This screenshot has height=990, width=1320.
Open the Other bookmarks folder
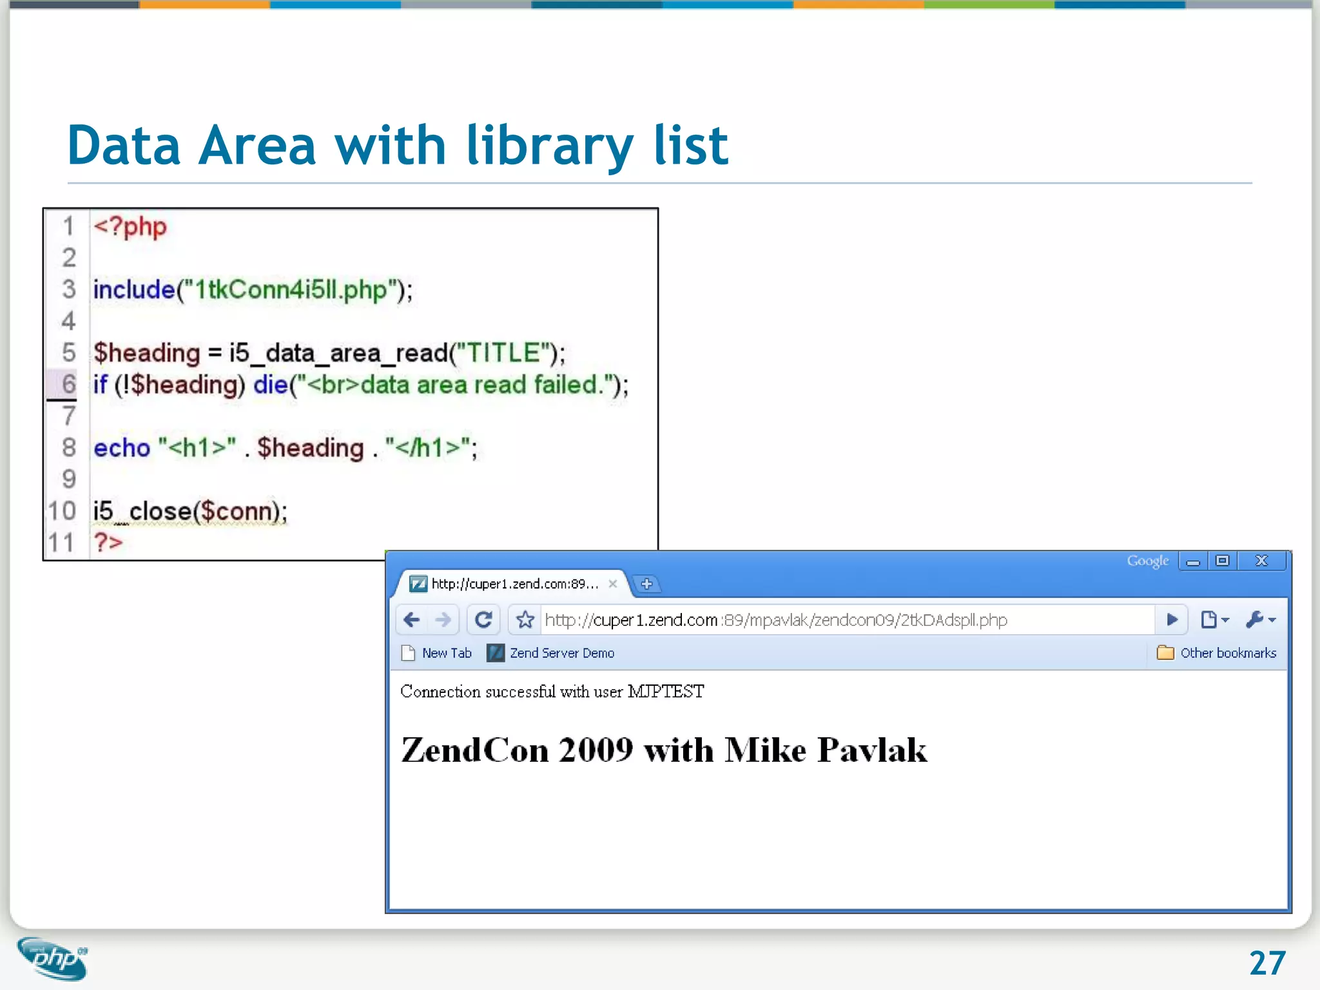coord(1216,653)
